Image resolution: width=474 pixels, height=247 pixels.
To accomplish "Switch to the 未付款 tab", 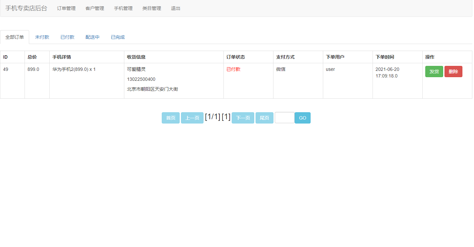I will click(x=42, y=37).
